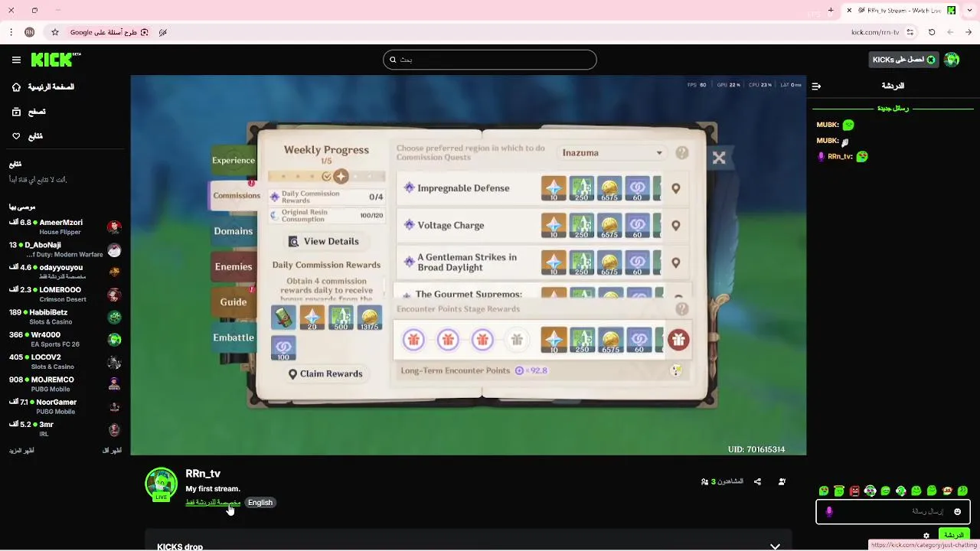Open 3mr recommended channel
The image size is (980, 551).
pos(66,429)
